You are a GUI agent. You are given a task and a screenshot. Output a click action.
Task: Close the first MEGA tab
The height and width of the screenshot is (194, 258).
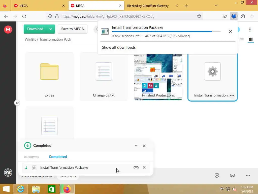click(63, 6)
